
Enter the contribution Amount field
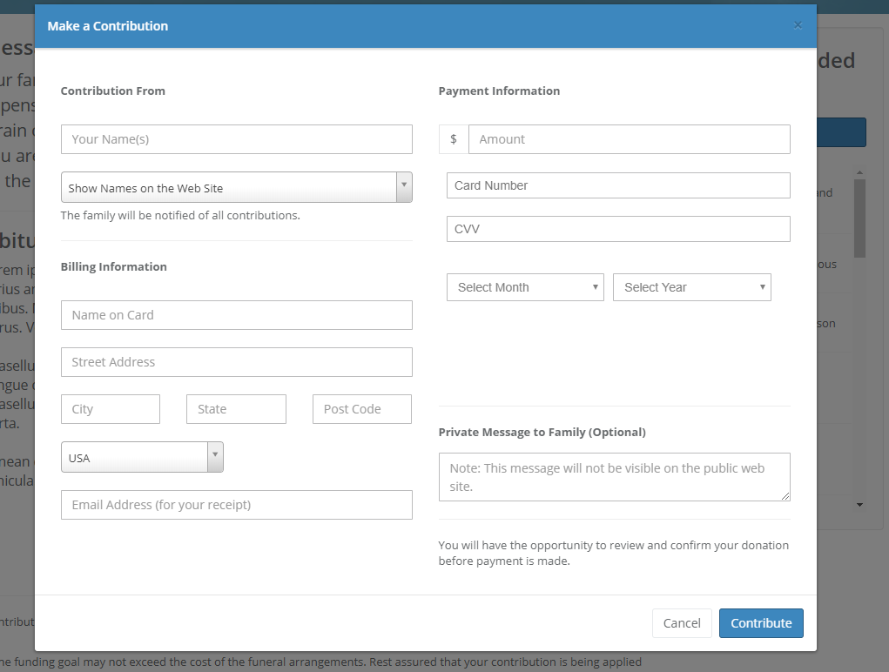click(x=629, y=139)
